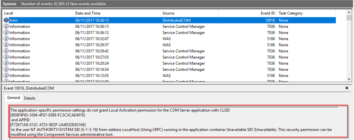Select the 06/11/2017 10:27:03 date cell
This screenshot has width=354, height=140.
92,57
